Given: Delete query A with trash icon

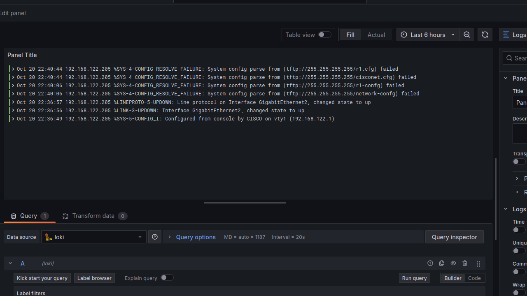Looking at the screenshot, I should (465, 263).
